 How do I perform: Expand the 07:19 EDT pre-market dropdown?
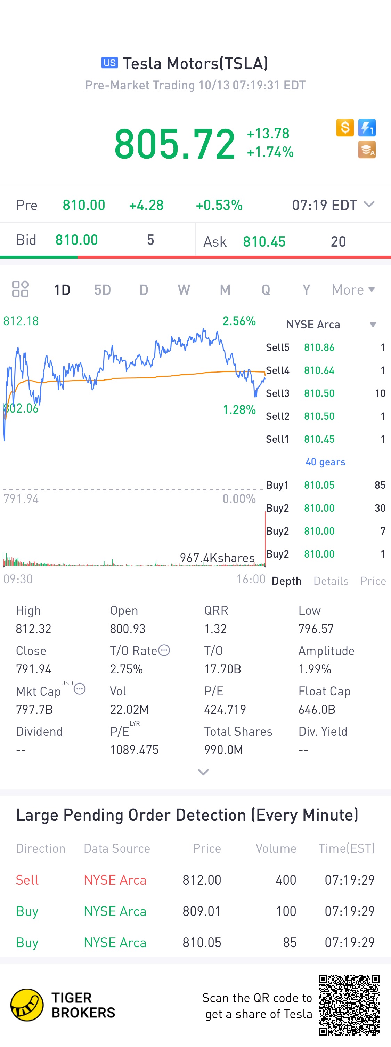tap(333, 205)
